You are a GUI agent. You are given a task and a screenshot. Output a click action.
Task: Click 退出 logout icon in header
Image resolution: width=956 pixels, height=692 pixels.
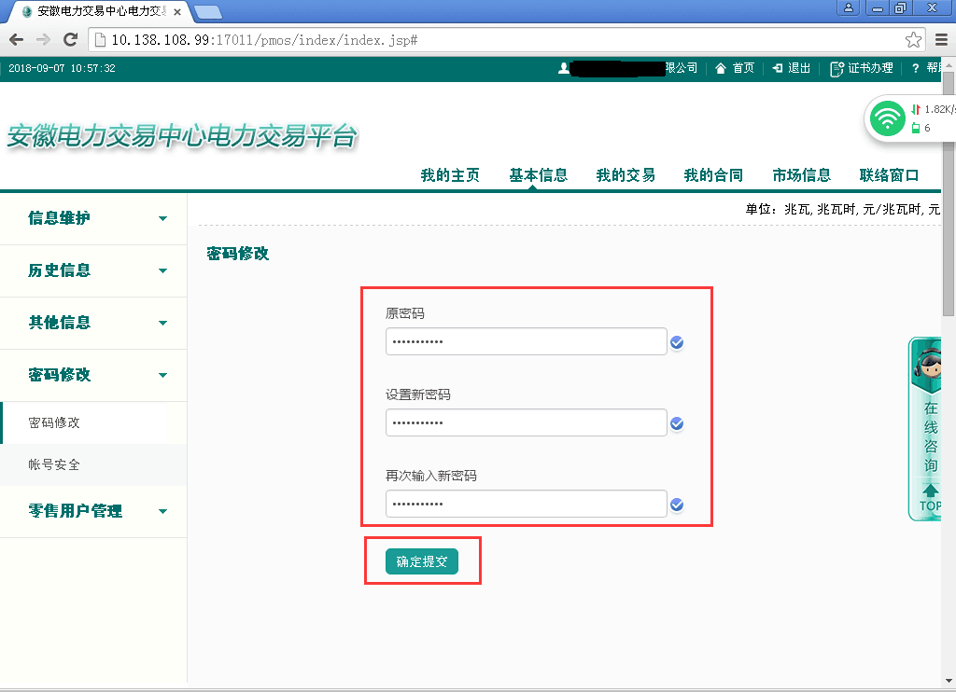791,68
